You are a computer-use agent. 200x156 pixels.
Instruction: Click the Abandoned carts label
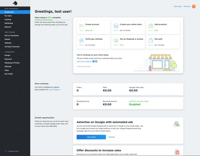[x=83, y=101]
